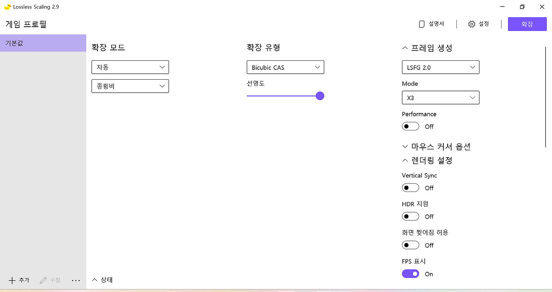Viewport: 552px width, 292px height.
Task: Open the Bicubic CAS scaling type dropdown
Action: [285, 67]
